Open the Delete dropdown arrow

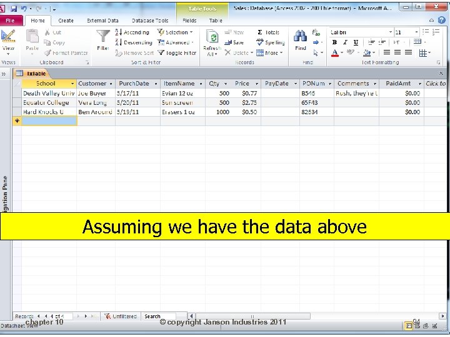pos(252,52)
